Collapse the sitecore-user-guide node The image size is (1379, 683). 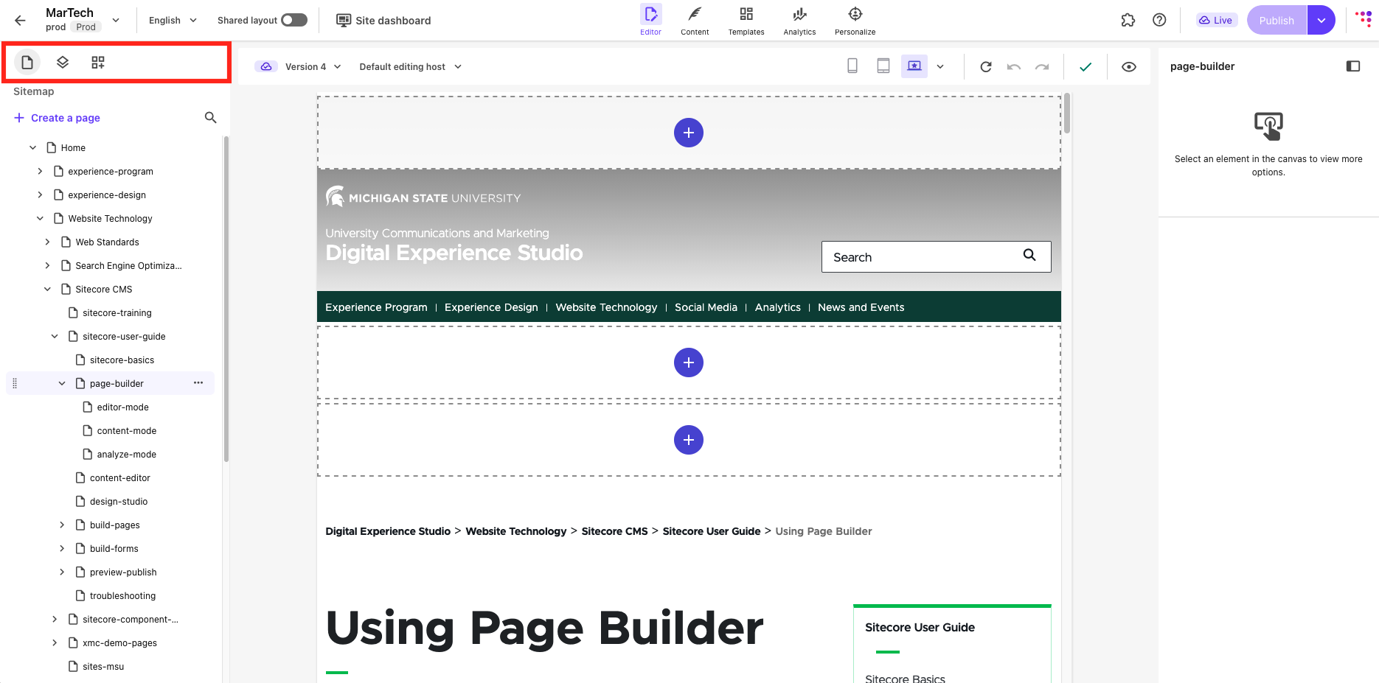55,336
